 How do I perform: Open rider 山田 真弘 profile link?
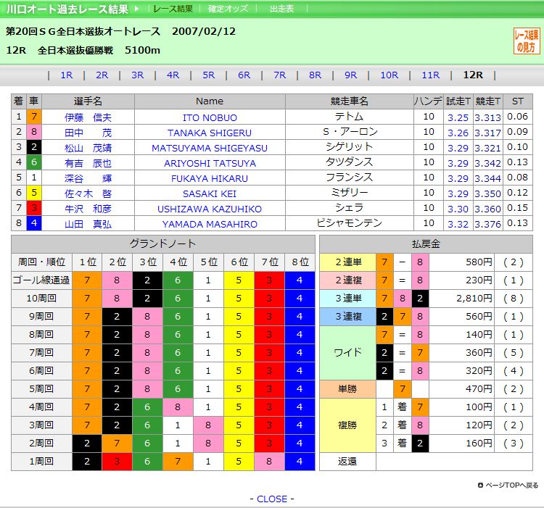coord(88,224)
